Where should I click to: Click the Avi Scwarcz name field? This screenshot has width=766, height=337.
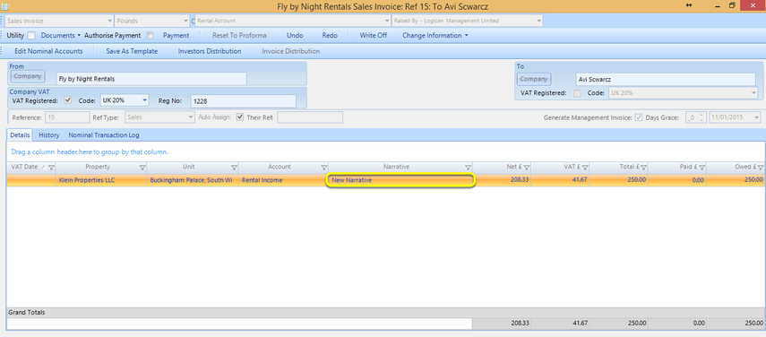tap(666, 79)
